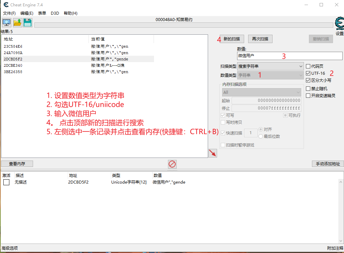Toggle the 区分大小写 checkbox
The width and height of the screenshot is (344, 253).
[x=308, y=80]
